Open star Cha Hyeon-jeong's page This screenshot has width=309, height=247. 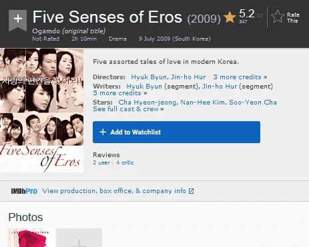tap(147, 103)
